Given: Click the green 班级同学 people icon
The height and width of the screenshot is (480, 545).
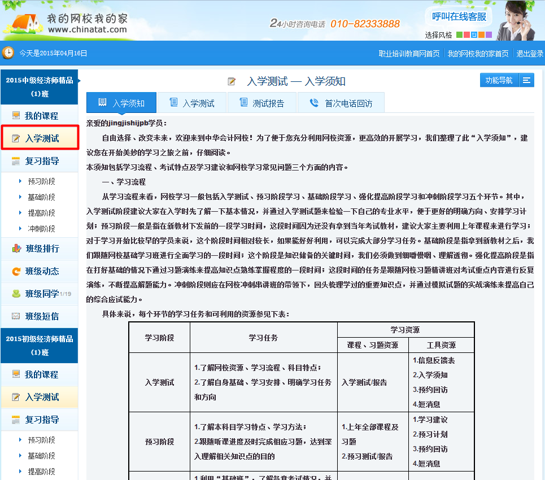Looking at the screenshot, I should [16, 294].
